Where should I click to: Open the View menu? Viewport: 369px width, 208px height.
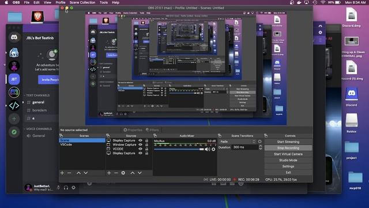tap(47, 2)
